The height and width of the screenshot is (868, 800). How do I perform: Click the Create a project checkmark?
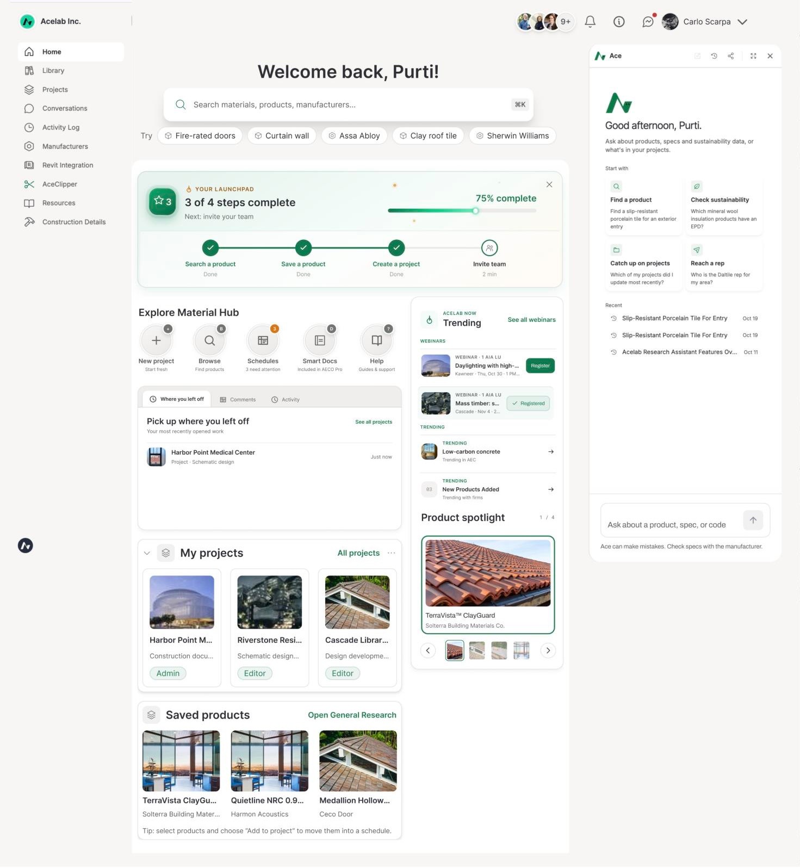[396, 248]
